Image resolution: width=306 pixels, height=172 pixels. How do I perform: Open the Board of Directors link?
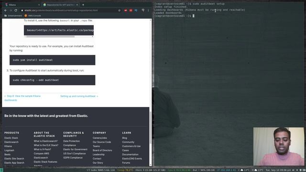click(x=102, y=150)
